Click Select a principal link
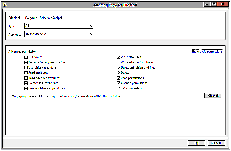231x151 pixels. (51, 18)
